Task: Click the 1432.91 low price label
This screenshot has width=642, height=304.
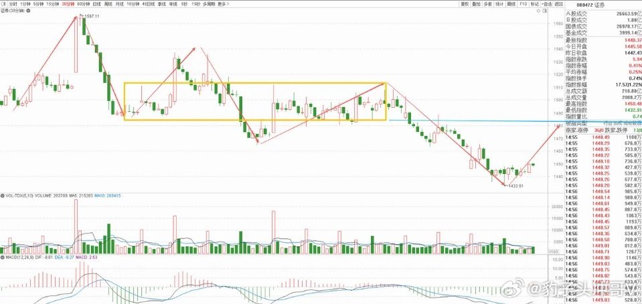Action: [x=517, y=185]
